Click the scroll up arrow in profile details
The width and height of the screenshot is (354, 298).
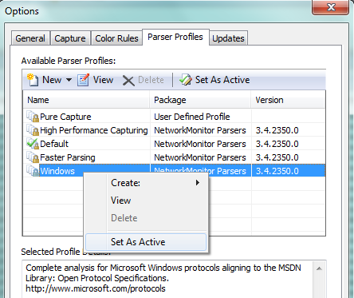pyautogui.click(x=319, y=268)
